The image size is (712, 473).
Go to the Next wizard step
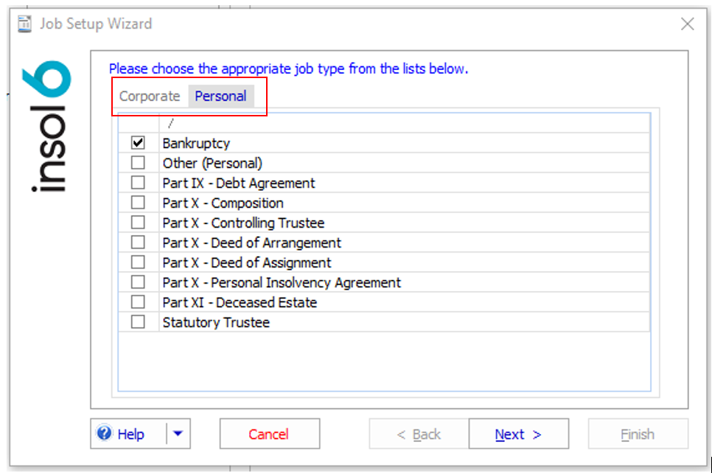click(x=518, y=434)
